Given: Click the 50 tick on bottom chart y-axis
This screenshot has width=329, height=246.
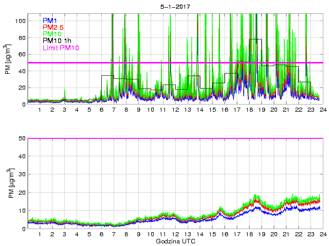Looking at the screenshot, I should coord(22,138).
